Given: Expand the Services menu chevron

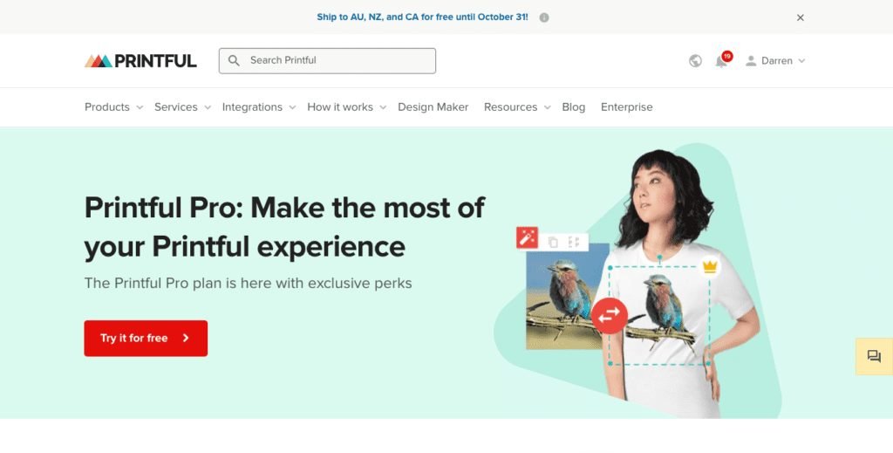Looking at the screenshot, I should (208, 107).
